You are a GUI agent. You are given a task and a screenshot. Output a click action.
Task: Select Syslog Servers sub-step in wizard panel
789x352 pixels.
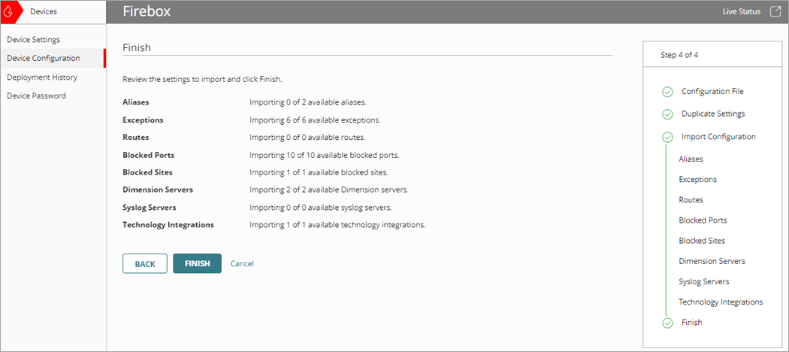click(704, 281)
